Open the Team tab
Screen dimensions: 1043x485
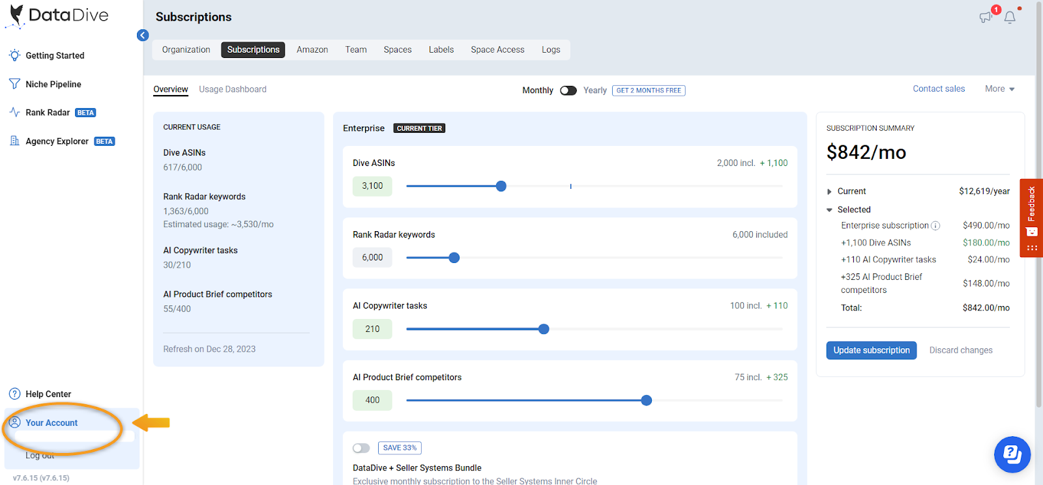coord(356,49)
